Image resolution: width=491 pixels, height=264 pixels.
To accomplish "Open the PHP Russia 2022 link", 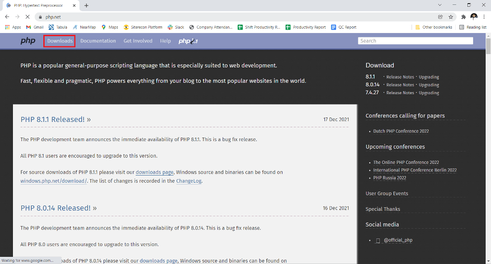I will (x=390, y=178).
